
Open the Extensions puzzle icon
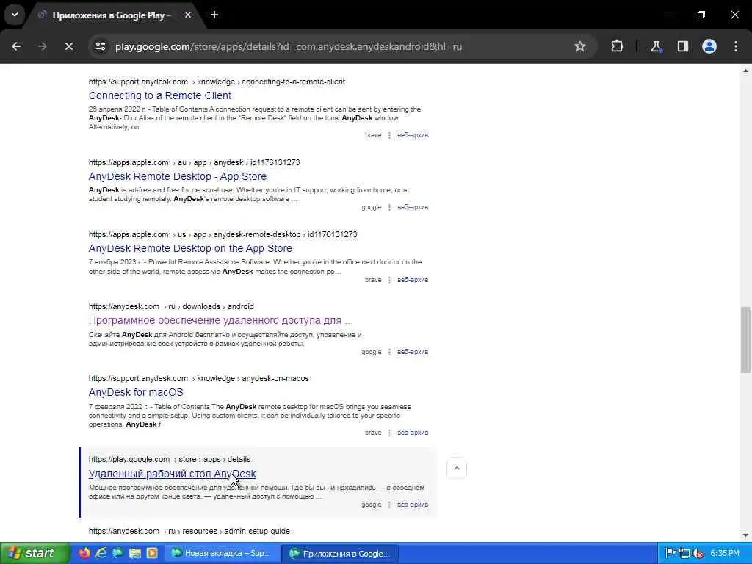tap(617, 46)
